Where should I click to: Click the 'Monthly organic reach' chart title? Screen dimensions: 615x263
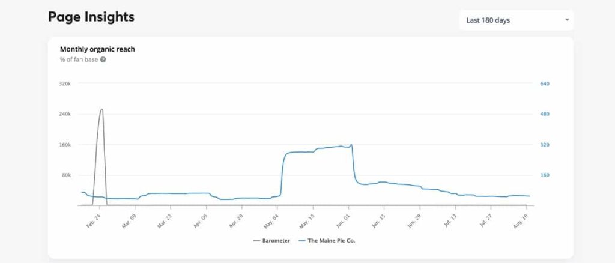(97, 49)
